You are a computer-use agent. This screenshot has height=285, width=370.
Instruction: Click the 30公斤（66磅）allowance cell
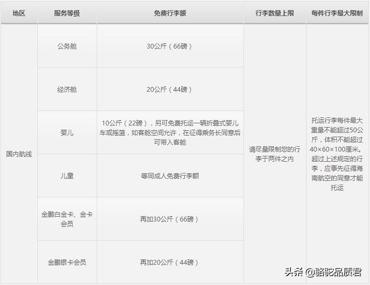click(170, 46)
